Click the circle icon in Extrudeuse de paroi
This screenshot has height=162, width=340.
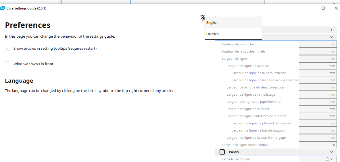[x=327, y=159]
